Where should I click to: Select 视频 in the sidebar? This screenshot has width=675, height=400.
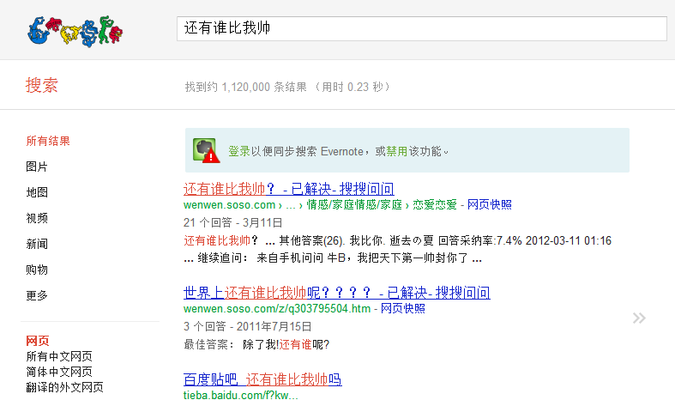pos(37,218)
